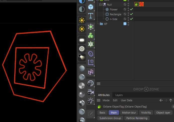The height and width of the screenshot is (122, 174).
Task: Select the red material tag on Null
Action: point(141,4)
